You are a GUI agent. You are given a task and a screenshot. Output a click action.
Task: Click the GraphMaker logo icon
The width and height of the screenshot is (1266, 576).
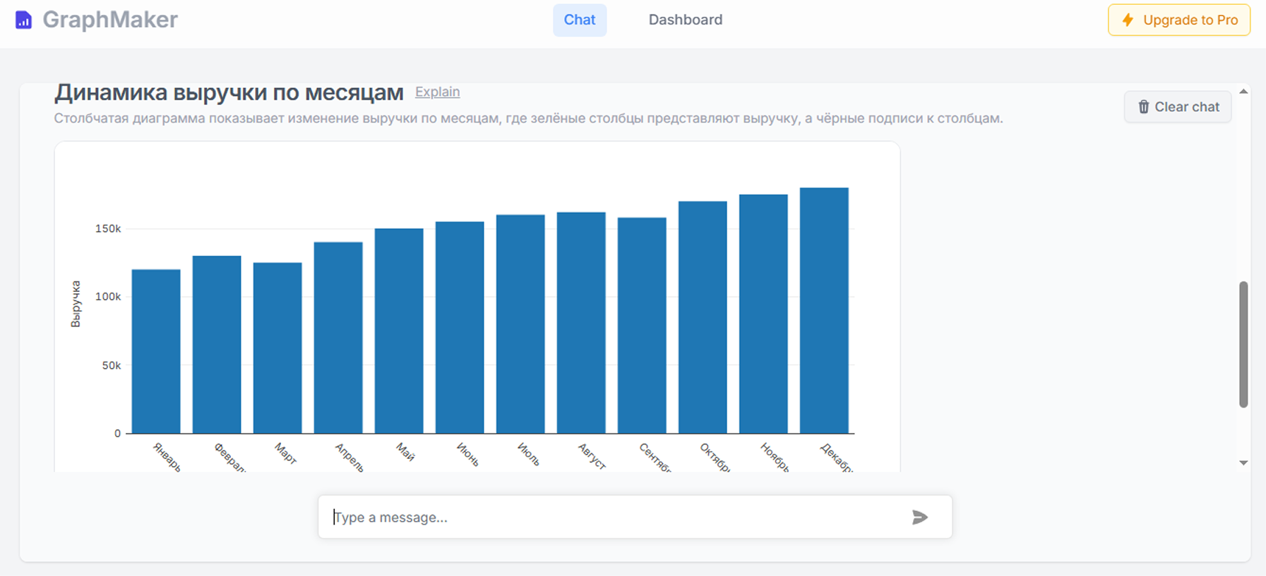click(x=23, y=20)
